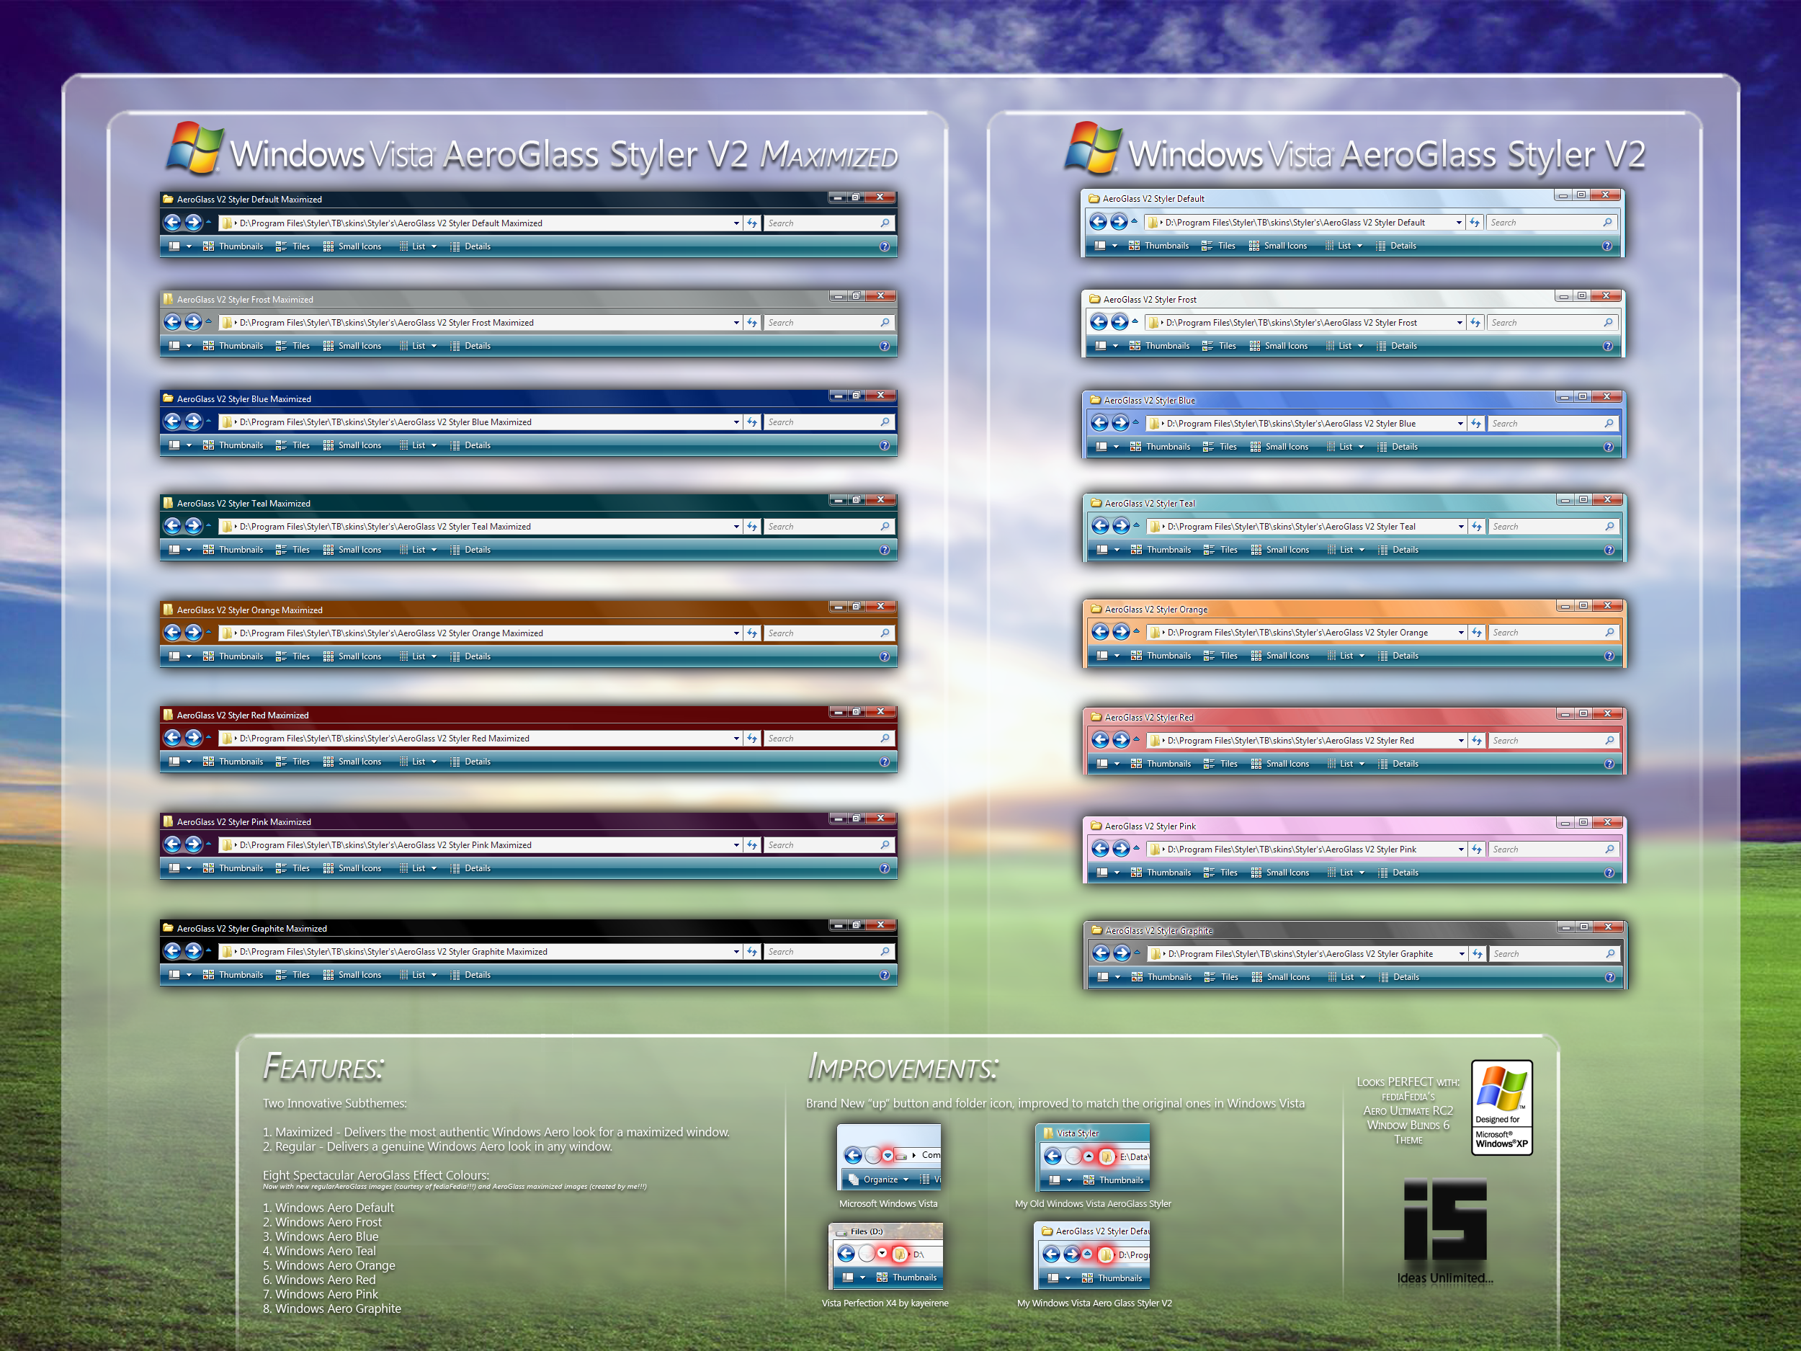This screenshot has width=1801, height=1351.
Task: Click Thumbnails view in Pink Maximized window
Action: click(x=233, y=868)
